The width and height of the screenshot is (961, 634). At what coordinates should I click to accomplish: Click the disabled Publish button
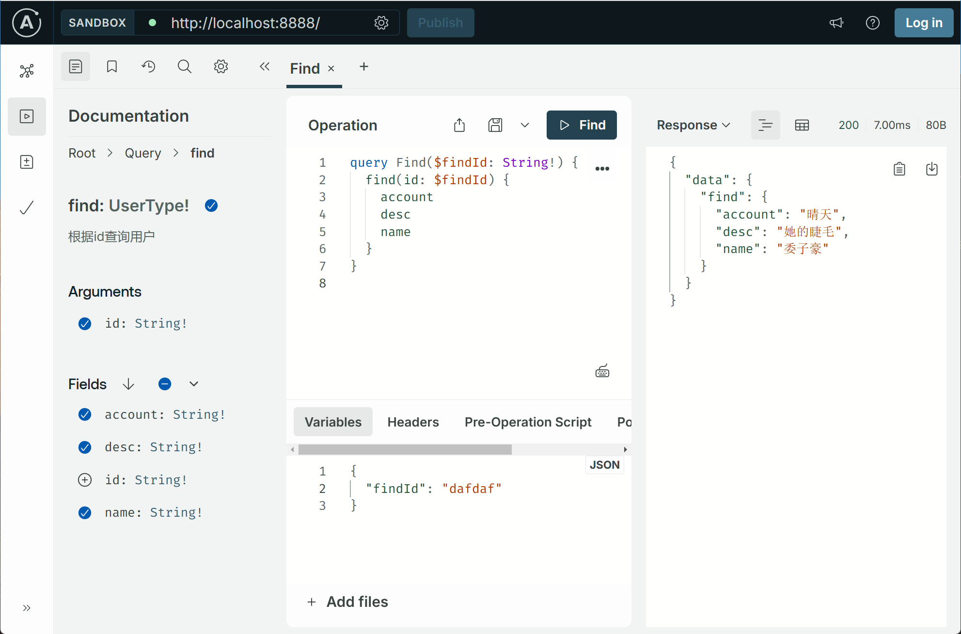pos(441,23)
